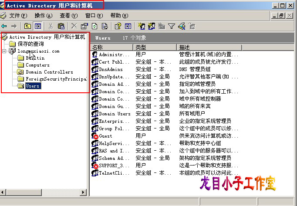Toggle the show/hide console tree icon

click(38, 26)
